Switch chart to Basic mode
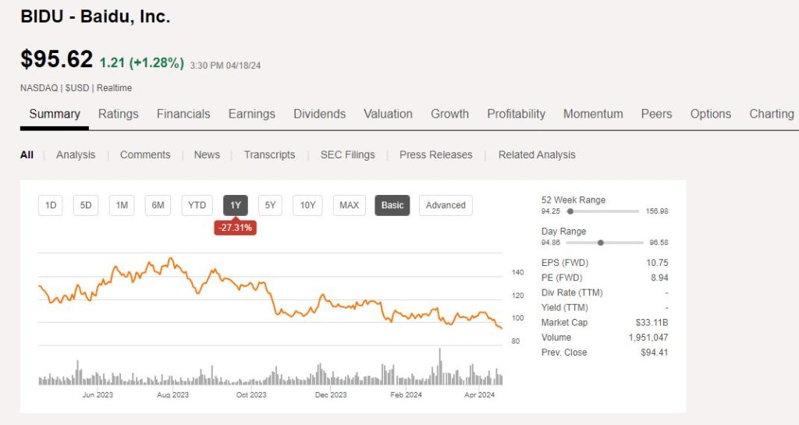The image size is (799, 425). click(x=392, y=205)
